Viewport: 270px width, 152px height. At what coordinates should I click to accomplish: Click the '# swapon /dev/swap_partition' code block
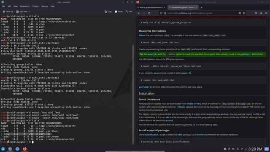[202, 80]
